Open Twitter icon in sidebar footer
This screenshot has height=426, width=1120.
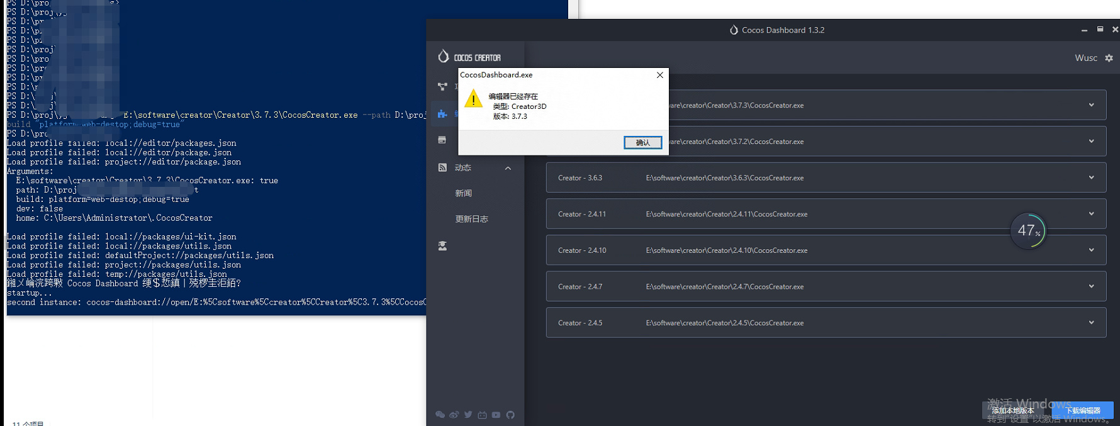point(468,415)
